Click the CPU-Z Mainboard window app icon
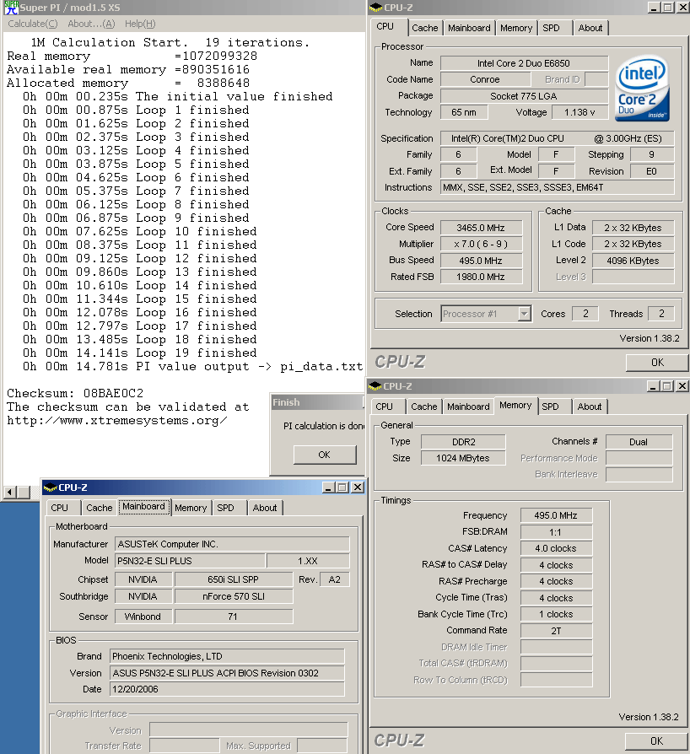 (x=50, y=487)
